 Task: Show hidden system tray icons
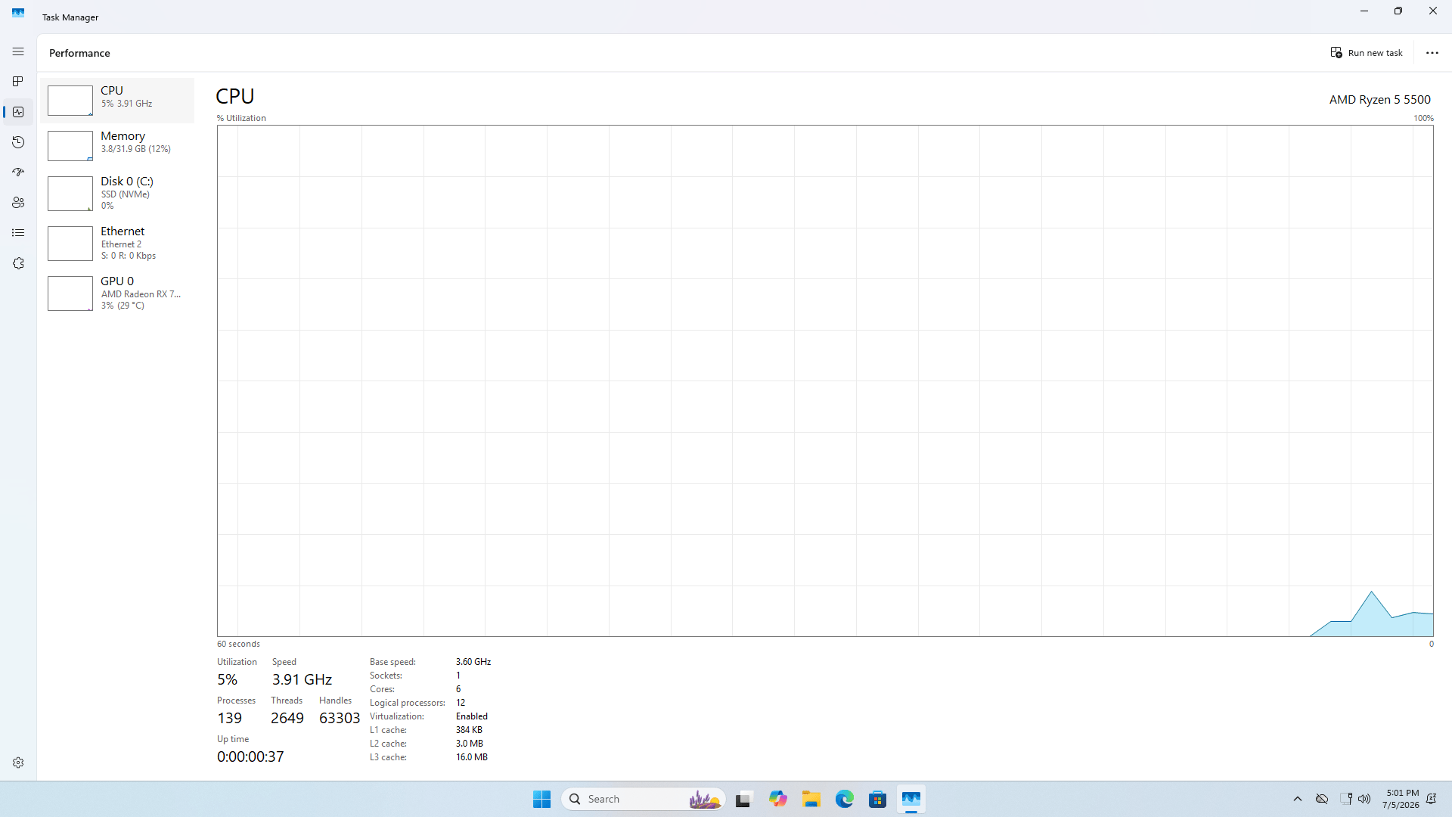pyautogui.click(x=1298, y=799)
